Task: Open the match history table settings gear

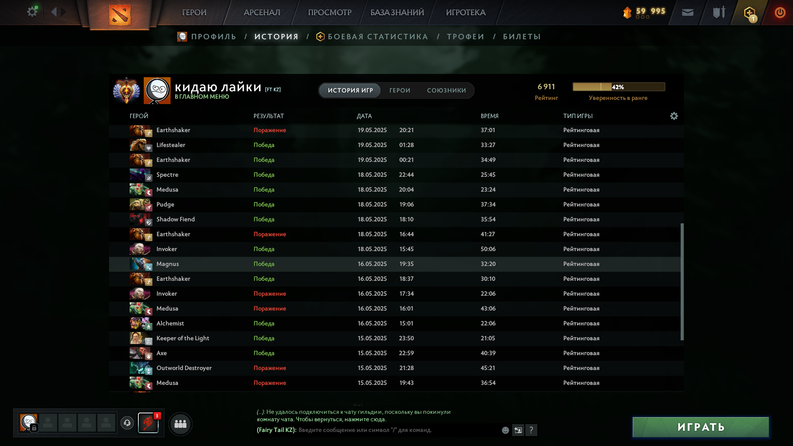Action: pos(674,116)
